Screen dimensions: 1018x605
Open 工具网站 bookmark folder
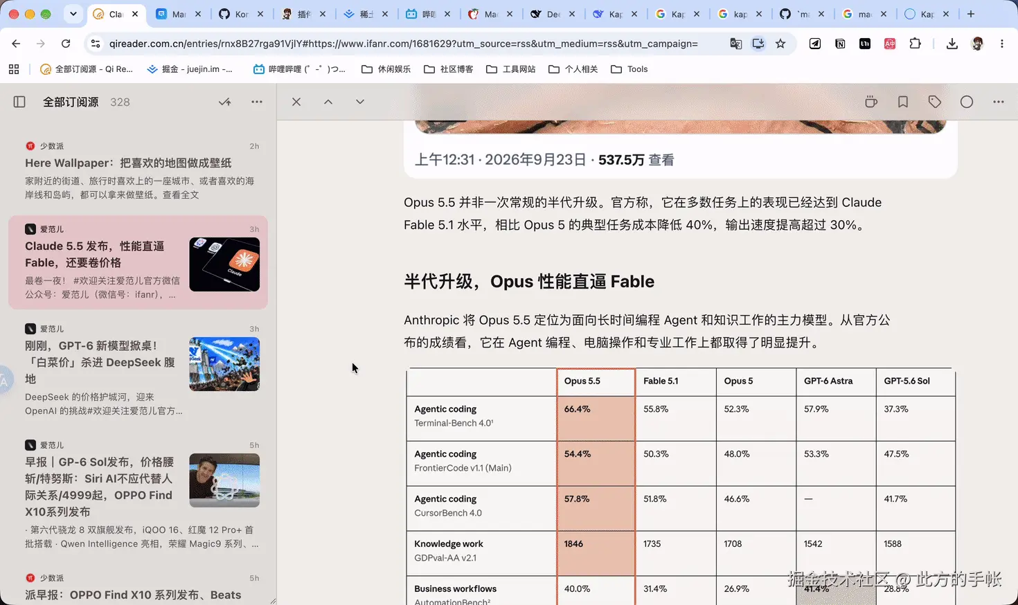click(511, 69)
